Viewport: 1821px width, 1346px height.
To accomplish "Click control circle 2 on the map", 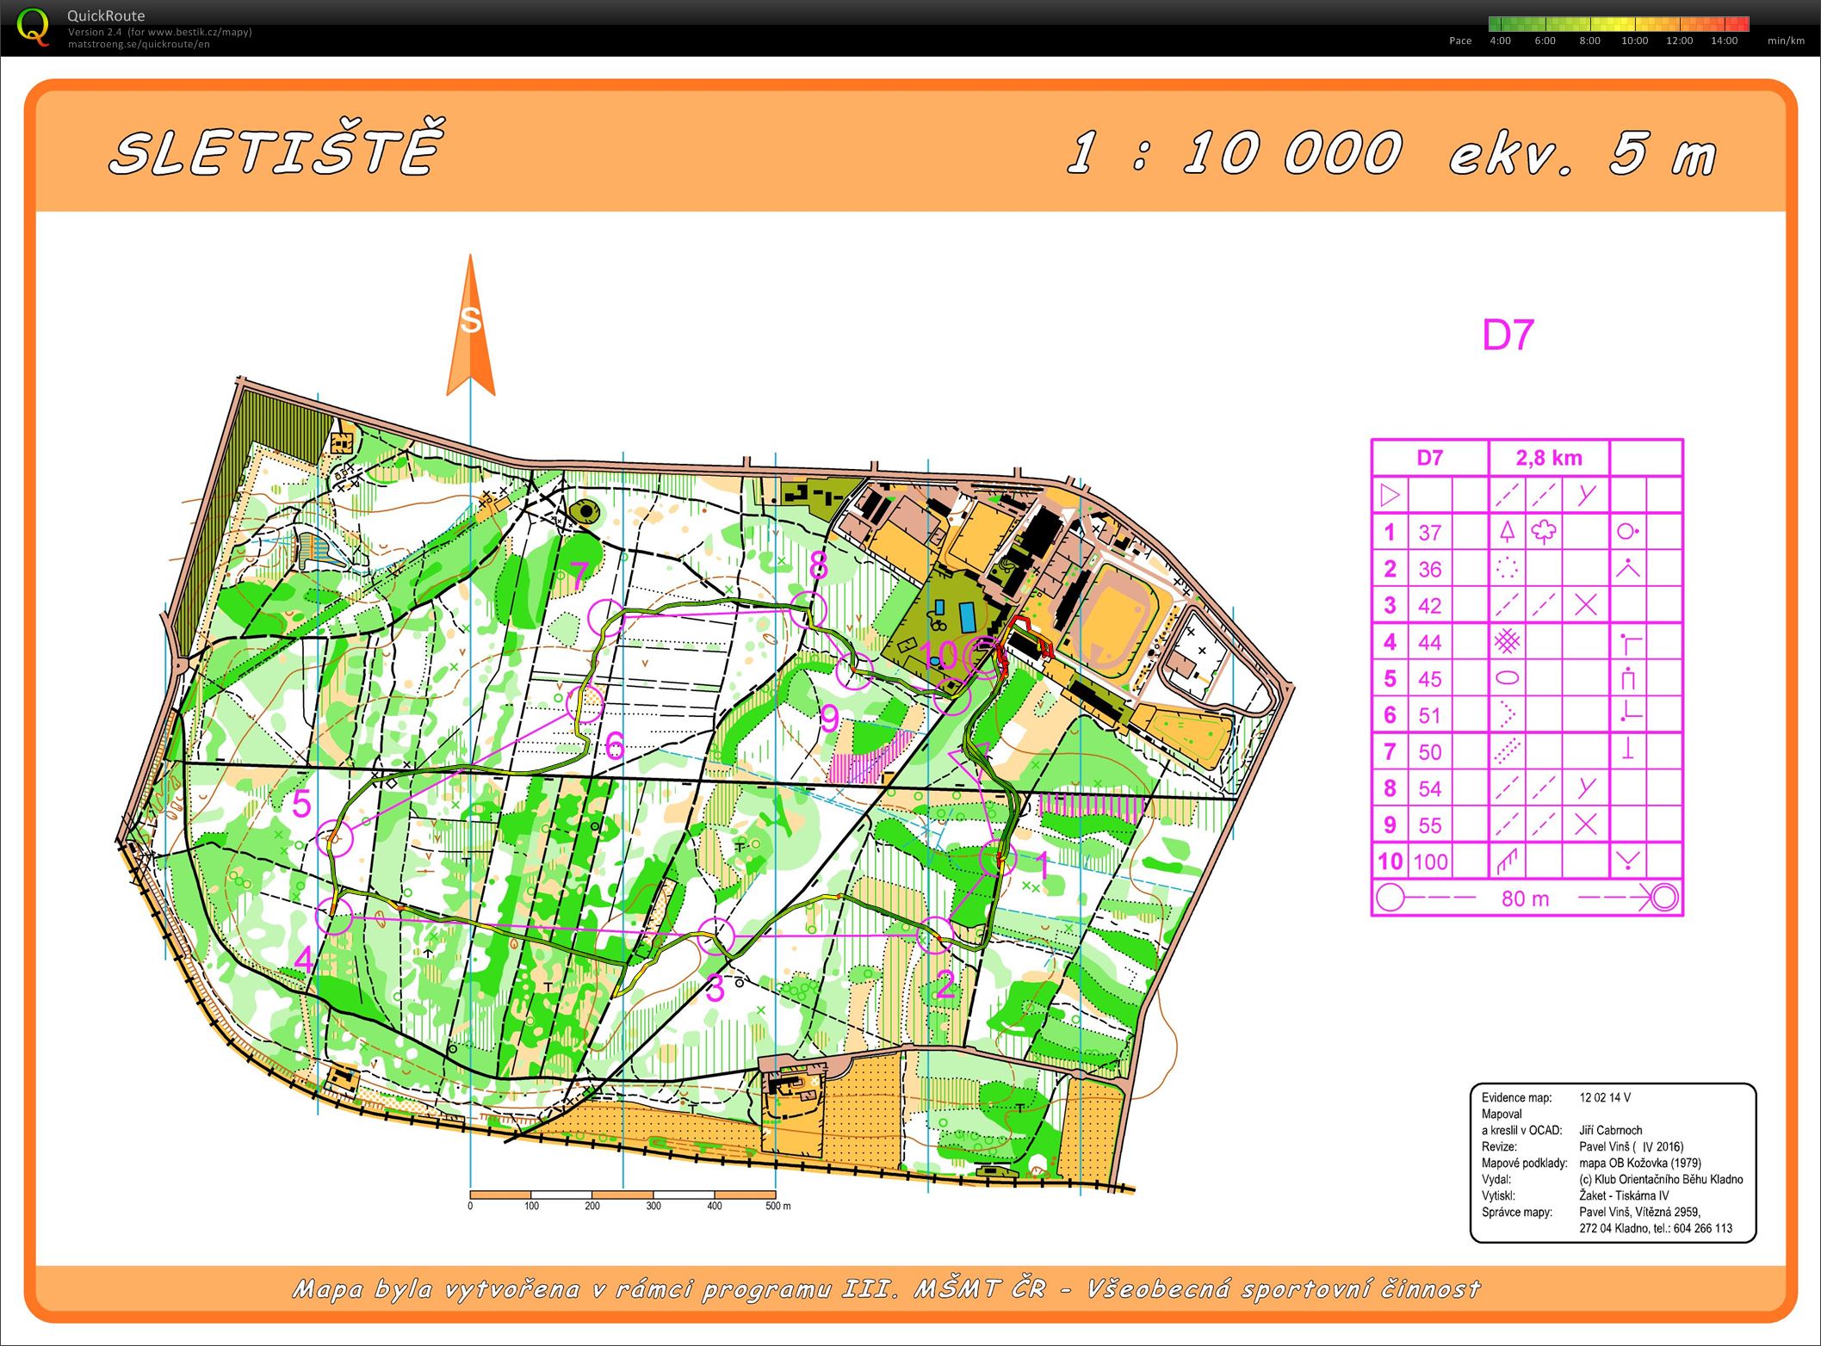I will pos(935,935).
